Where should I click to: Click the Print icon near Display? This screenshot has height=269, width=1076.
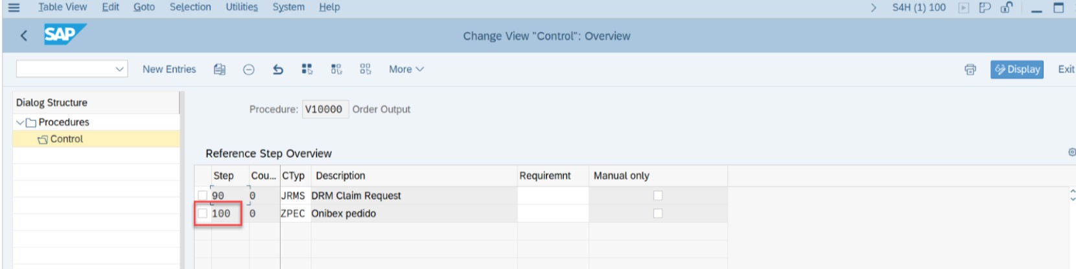pyautogui.click(x=970, y=69)
